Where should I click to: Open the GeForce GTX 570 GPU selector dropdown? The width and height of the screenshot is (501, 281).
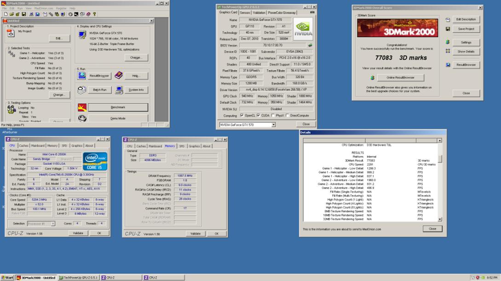274,125
